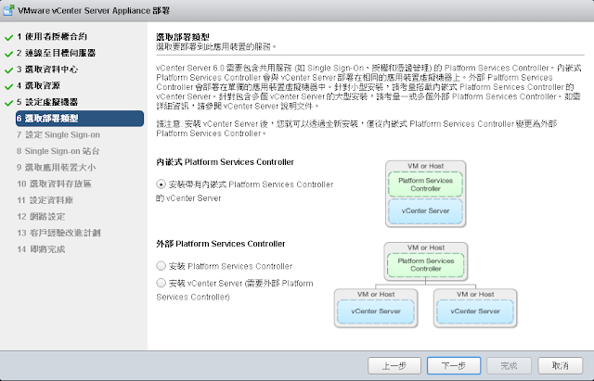Click external diagram left vCenter Server box
The width and height of the screenshot is (594, 381).
tap(376, 311)
